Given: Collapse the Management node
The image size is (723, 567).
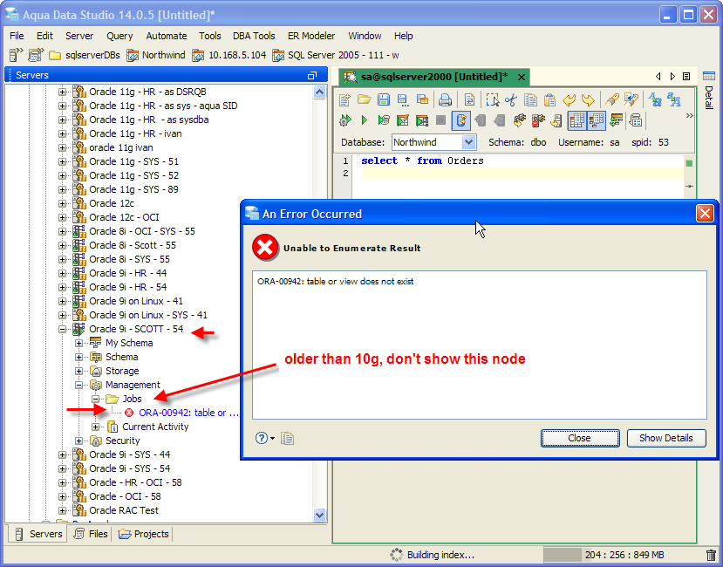Looking at the screenshot, I should point(78,385).
